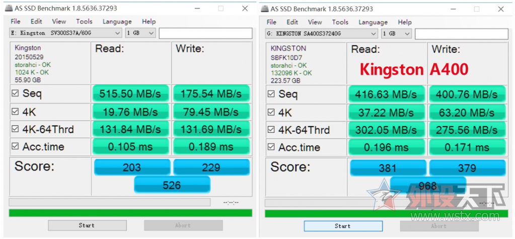Click green progress bar in left window
This screenshot has height=239, width=515.
(x=130, y=213)
